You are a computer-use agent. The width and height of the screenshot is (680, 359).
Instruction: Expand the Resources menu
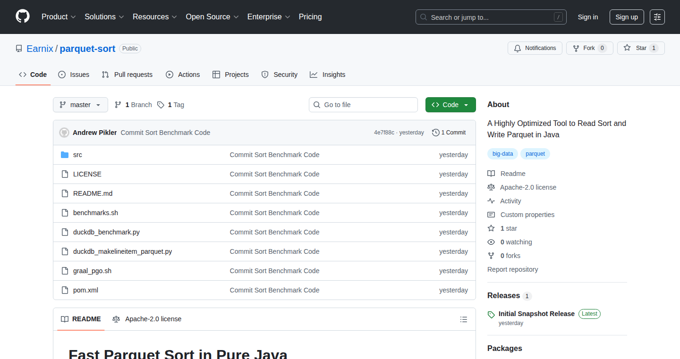tap(155, 17)
